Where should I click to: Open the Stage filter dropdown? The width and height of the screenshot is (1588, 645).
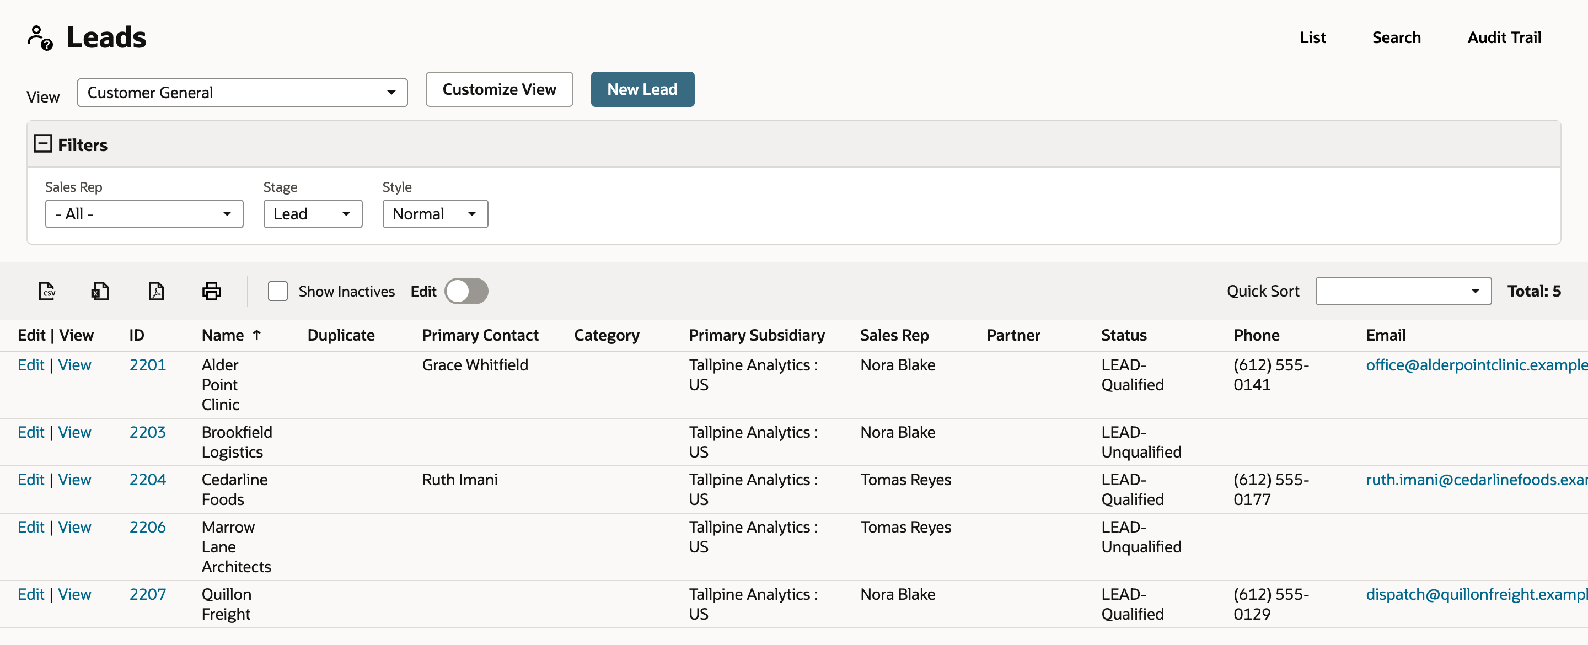(313, 214)
